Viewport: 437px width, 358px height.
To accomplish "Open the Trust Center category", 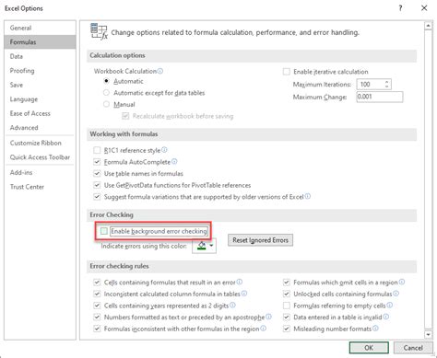I will coord(27,187).
